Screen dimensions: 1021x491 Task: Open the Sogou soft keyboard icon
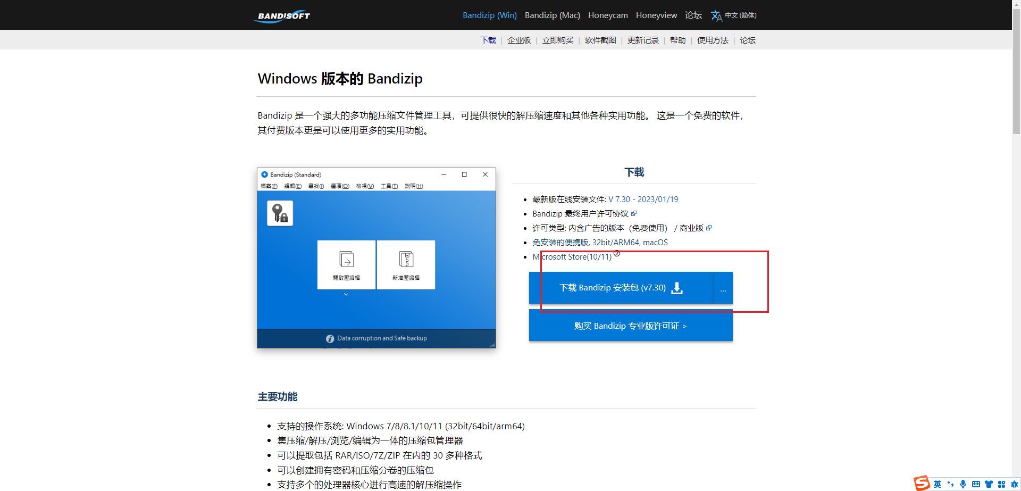976,484
